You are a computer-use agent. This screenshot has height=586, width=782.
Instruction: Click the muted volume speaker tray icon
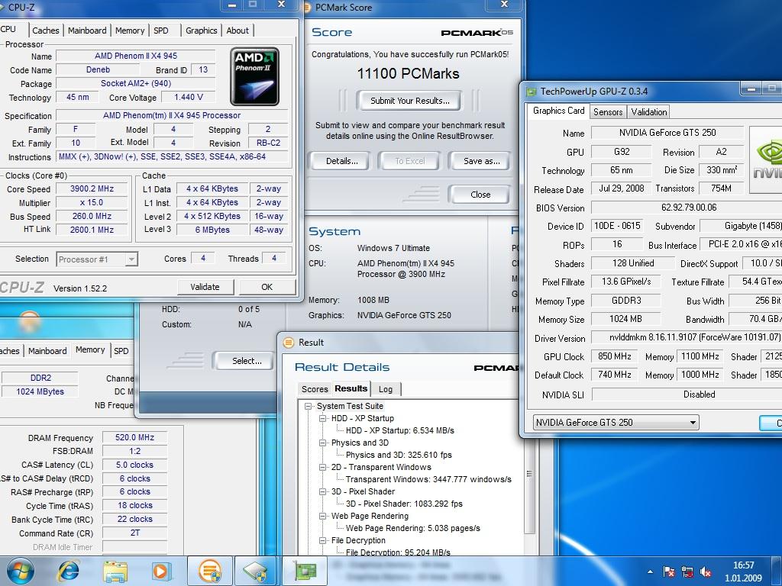click(706, 572)
